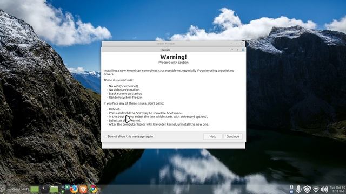Click the 'No wifi (or ethernet)' line
This screenshot has height=194, width=346.
coord(123,86)
